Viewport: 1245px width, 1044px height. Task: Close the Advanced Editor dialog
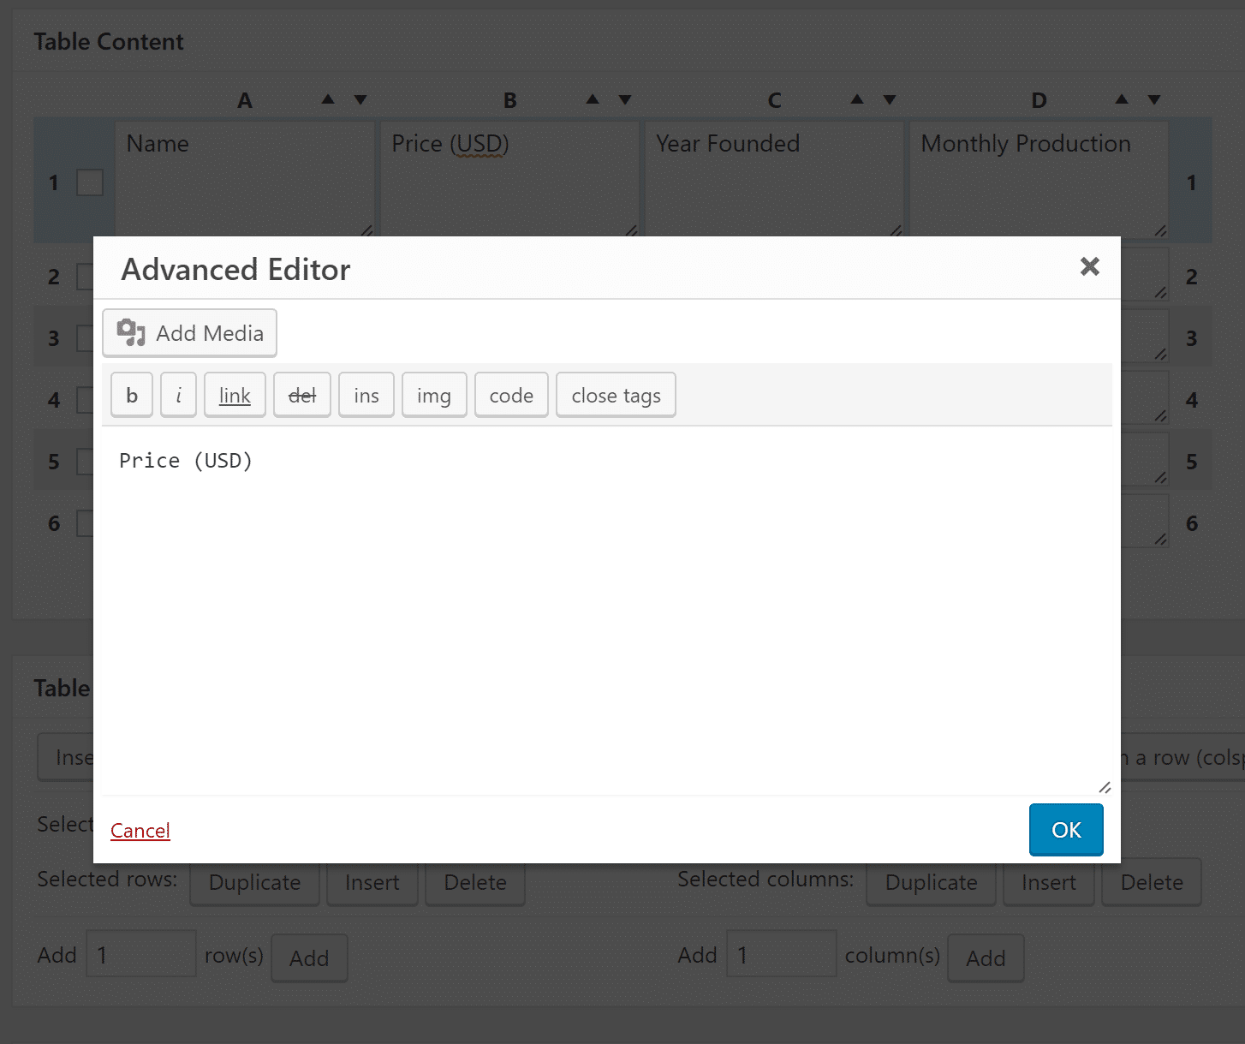[1089, 267]
